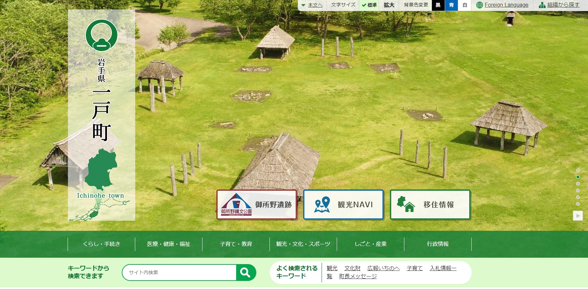Open the 子育て・教育 menu

pyautogui.click(x=236, y=244)
